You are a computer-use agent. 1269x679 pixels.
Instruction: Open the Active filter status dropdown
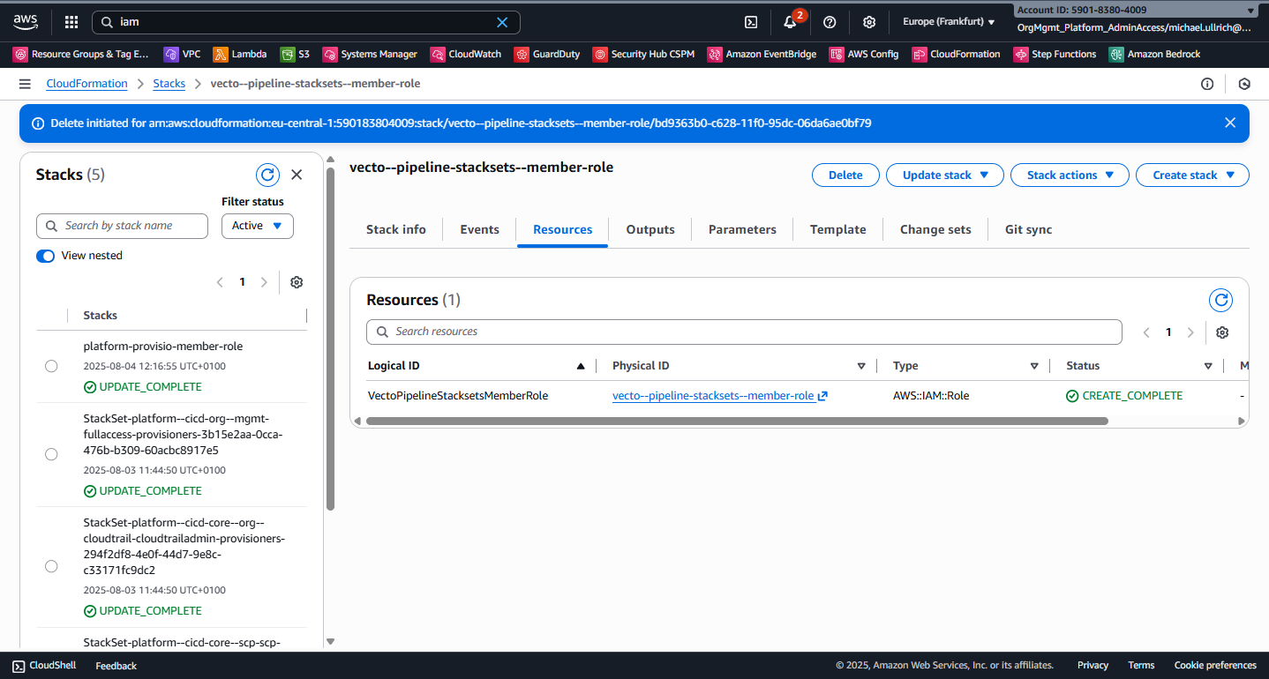(257, 226)
